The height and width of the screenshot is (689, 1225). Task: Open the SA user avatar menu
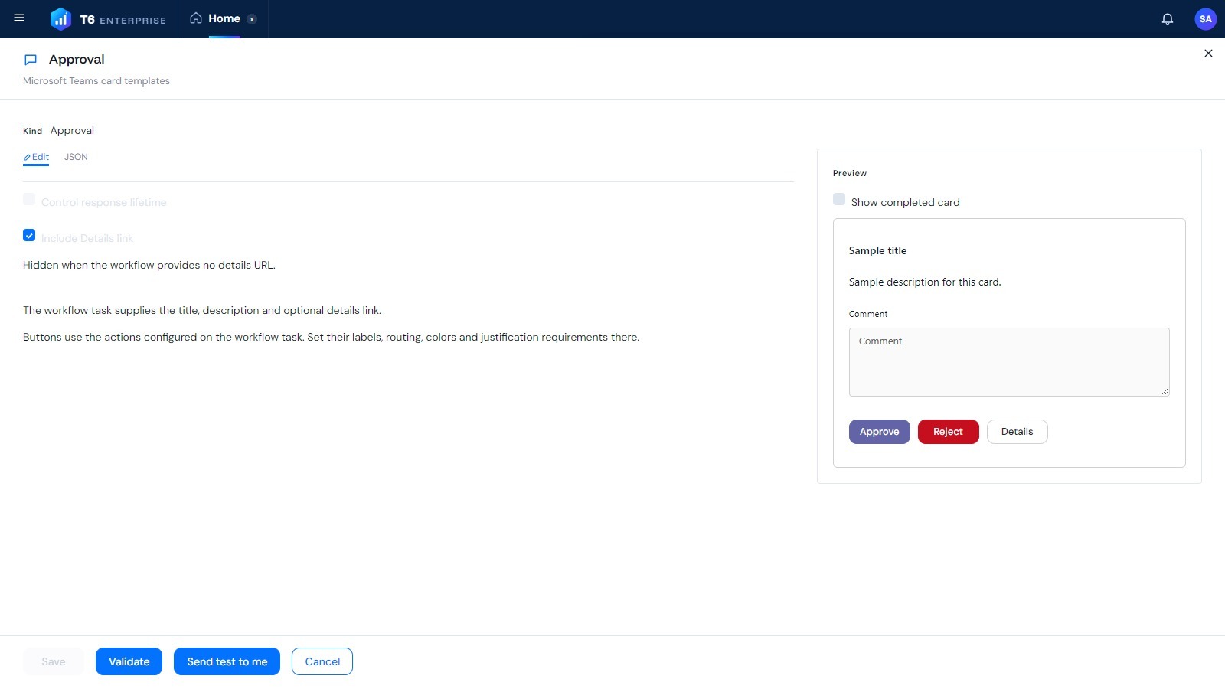pyautogui.click(x=1206, y=19)
